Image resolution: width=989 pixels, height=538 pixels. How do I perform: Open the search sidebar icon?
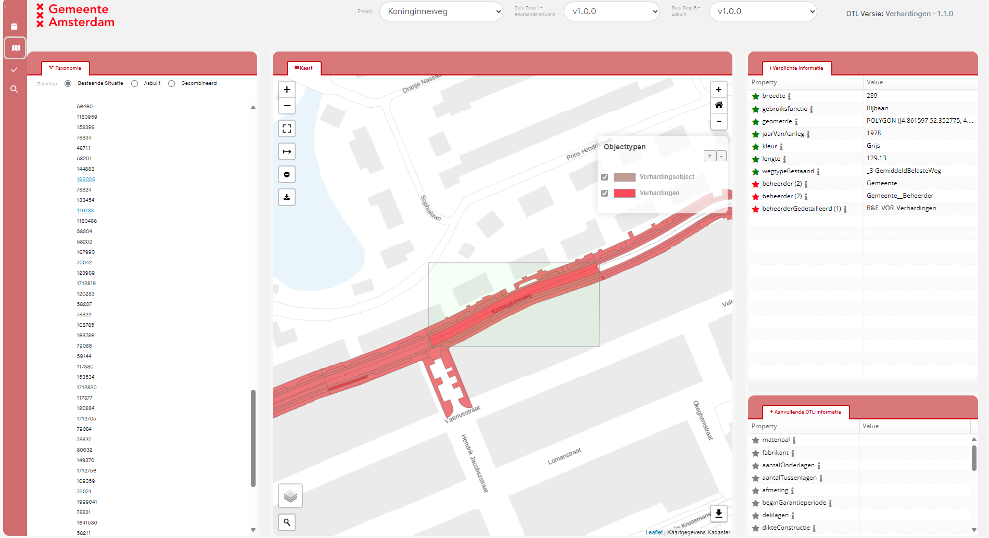pyautogui.click(x=14, y=89)
